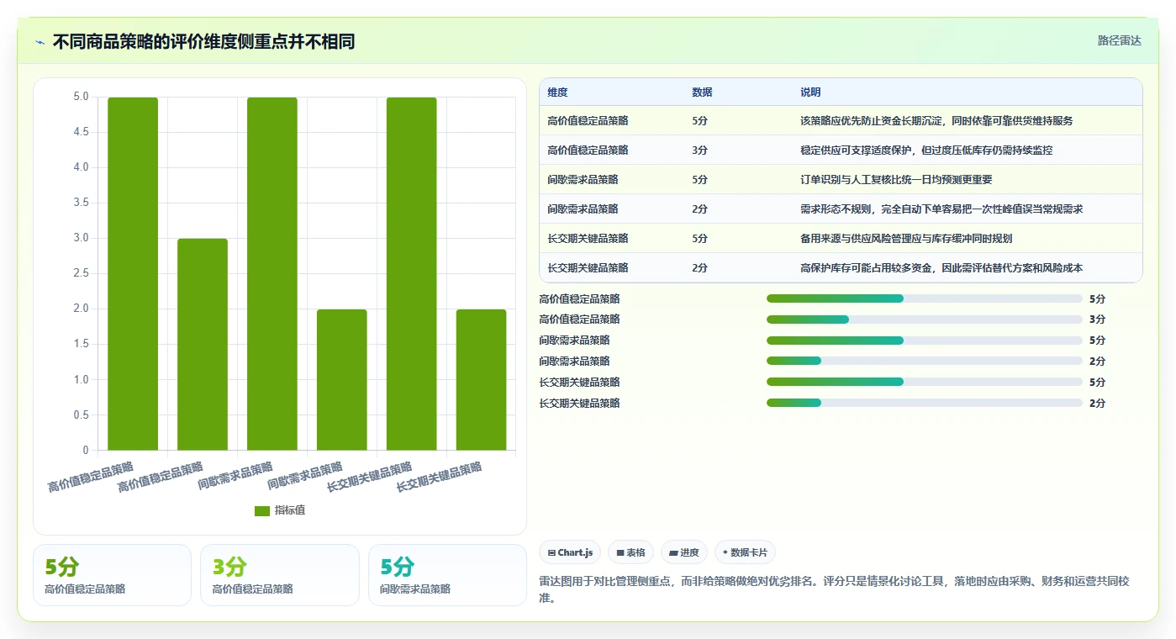Click the heading 不同商品策略的评价维度侧重点并不相同

[x=203, y=42]
